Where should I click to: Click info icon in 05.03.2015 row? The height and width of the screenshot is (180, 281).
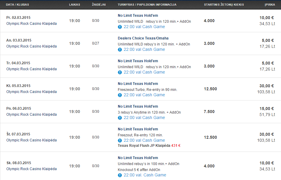120,95
